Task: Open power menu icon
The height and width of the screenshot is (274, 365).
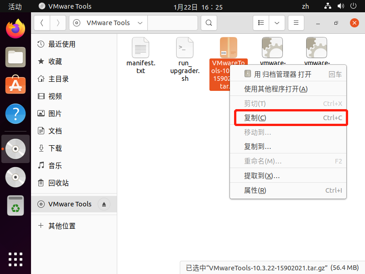Action: coord(353,6)
